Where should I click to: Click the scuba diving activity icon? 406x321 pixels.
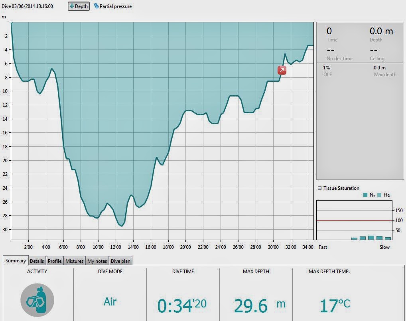point(37,300)
